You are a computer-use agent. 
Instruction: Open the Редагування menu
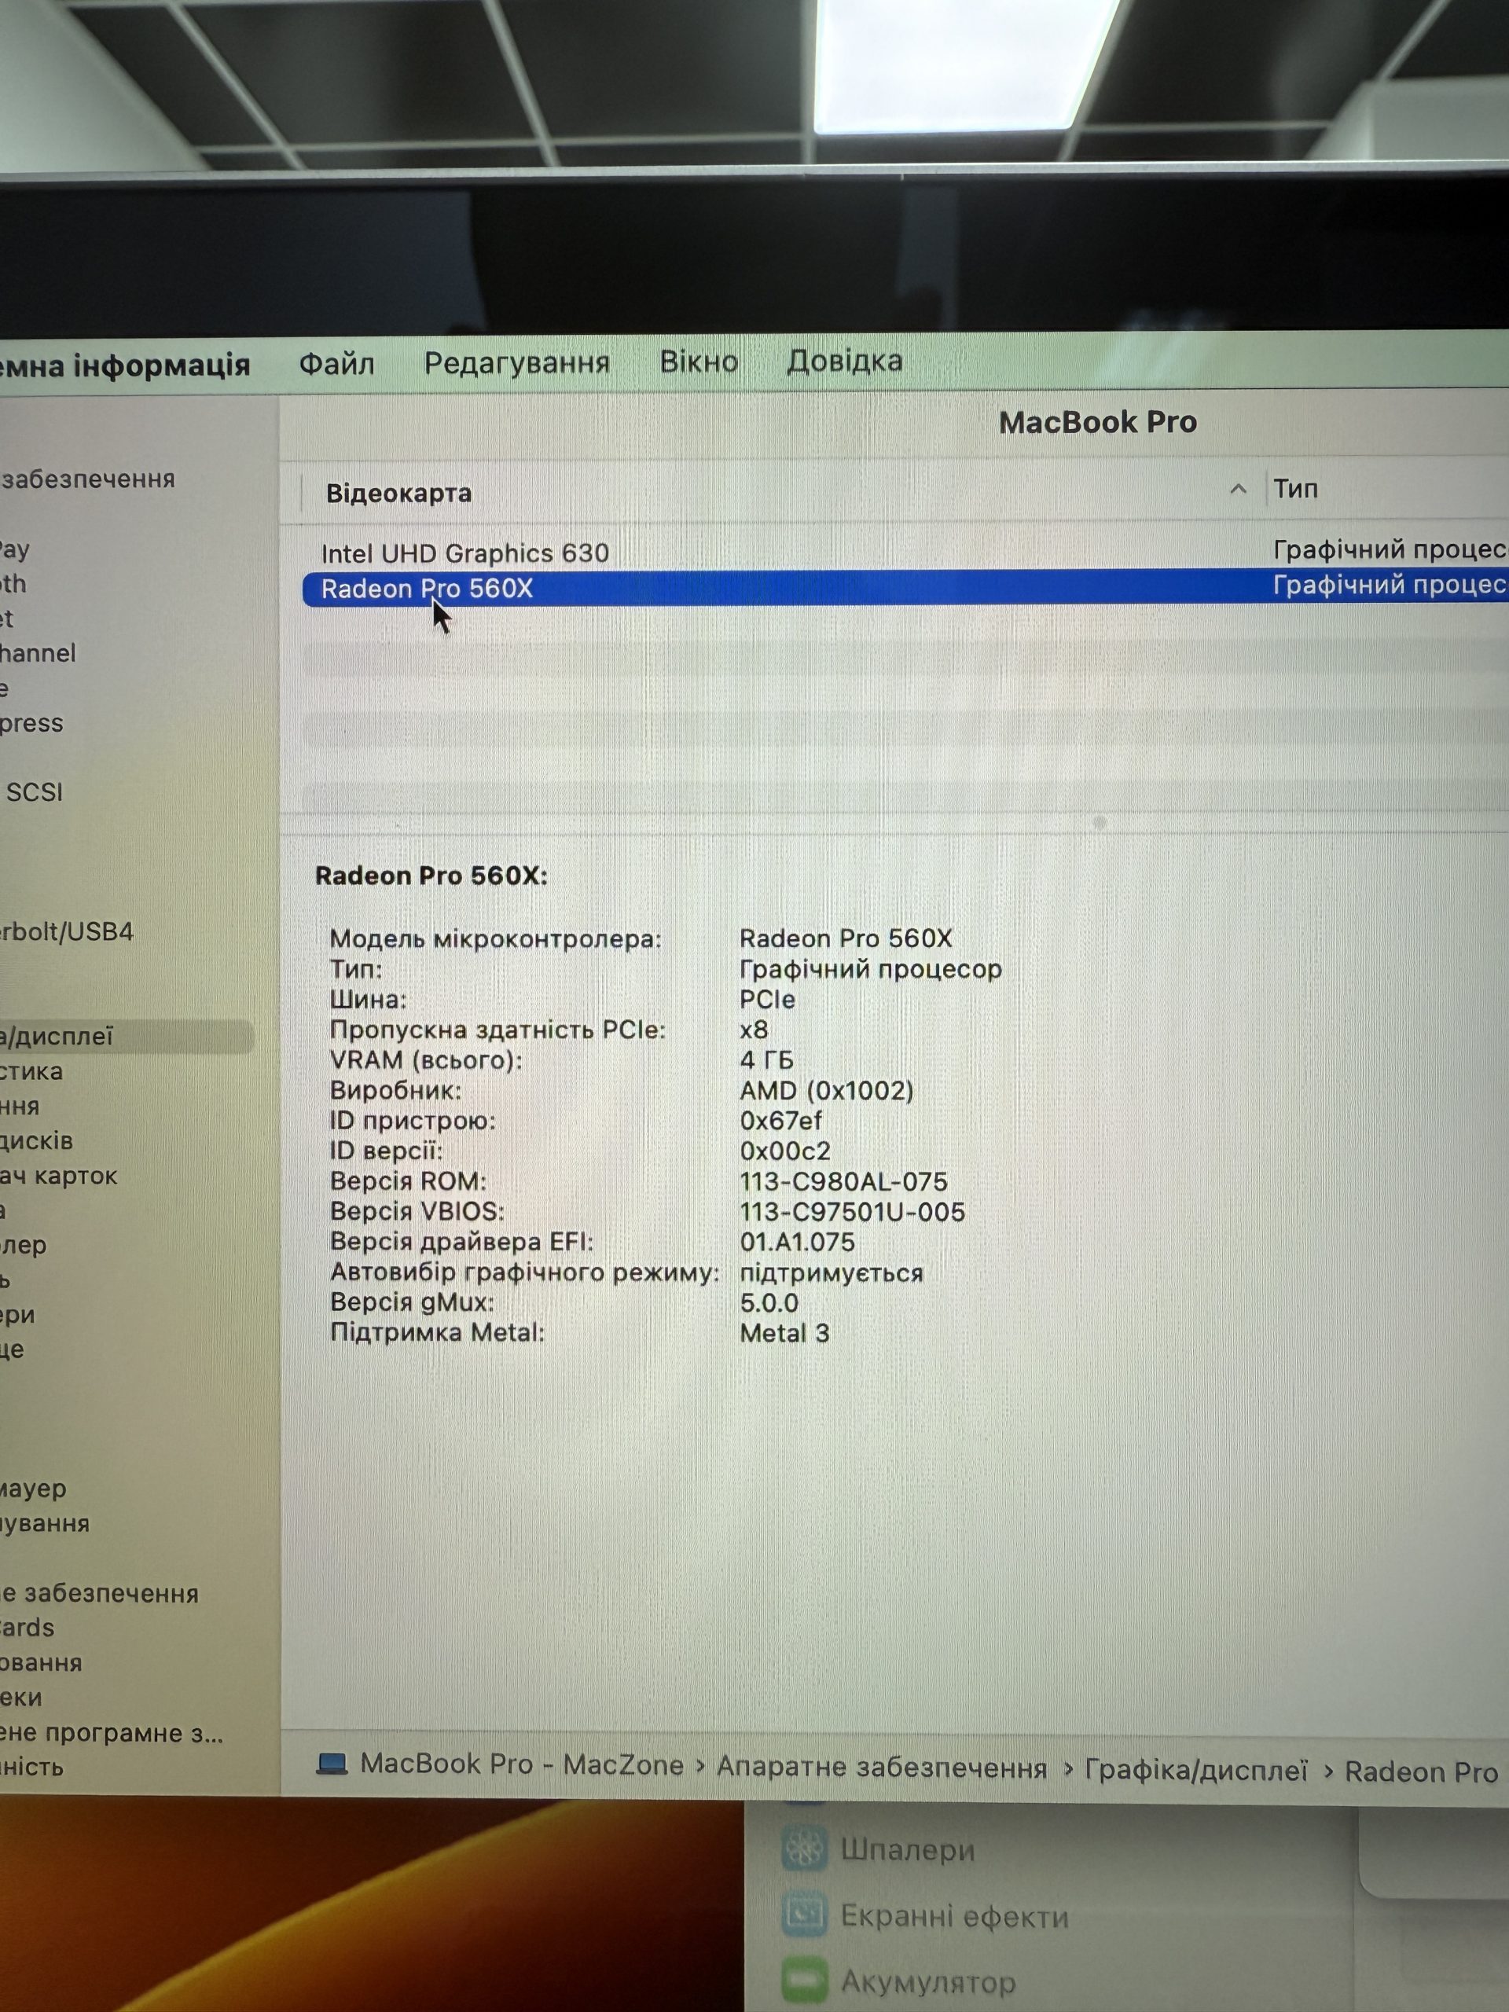(x=516, y=363)
